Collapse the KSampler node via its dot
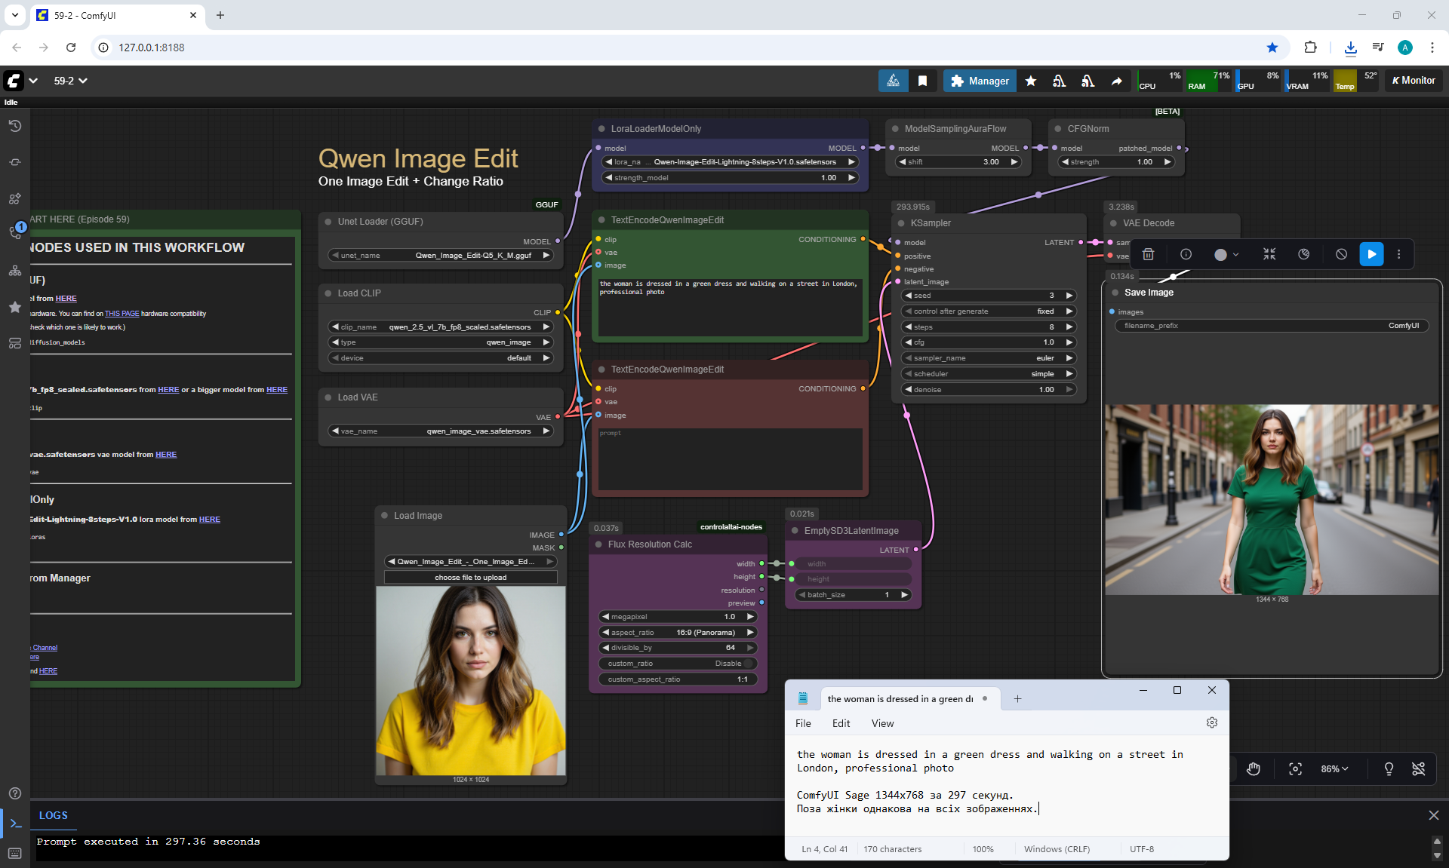This screenshot has height=868, width=1449. 901,223
